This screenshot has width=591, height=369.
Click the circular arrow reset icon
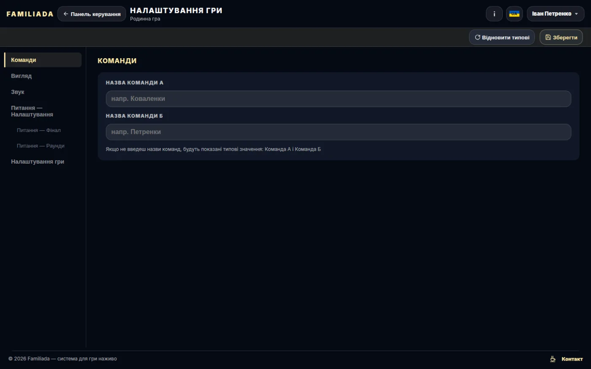click(477, 37)
